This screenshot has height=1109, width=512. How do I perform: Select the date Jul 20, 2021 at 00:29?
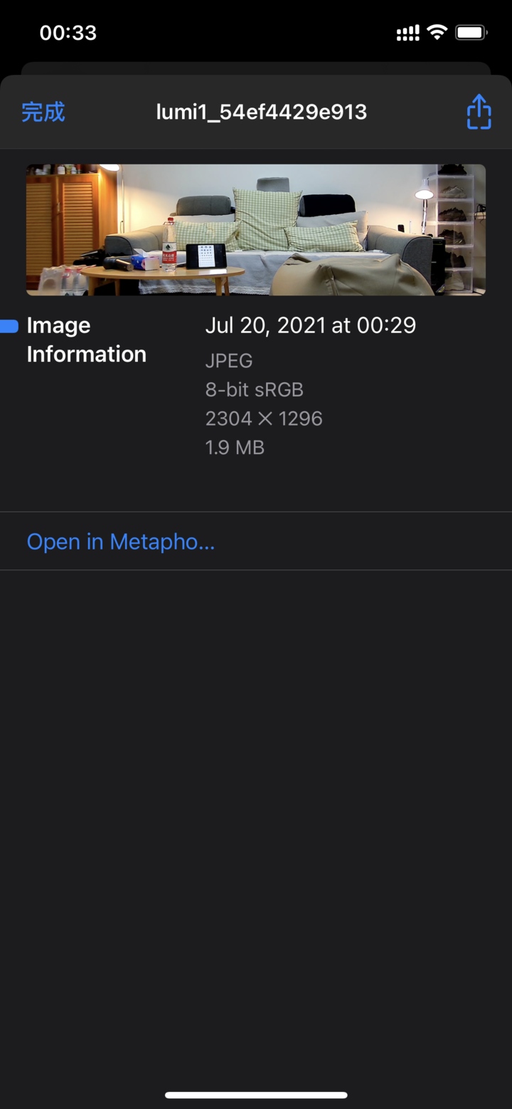pos(311,325)
